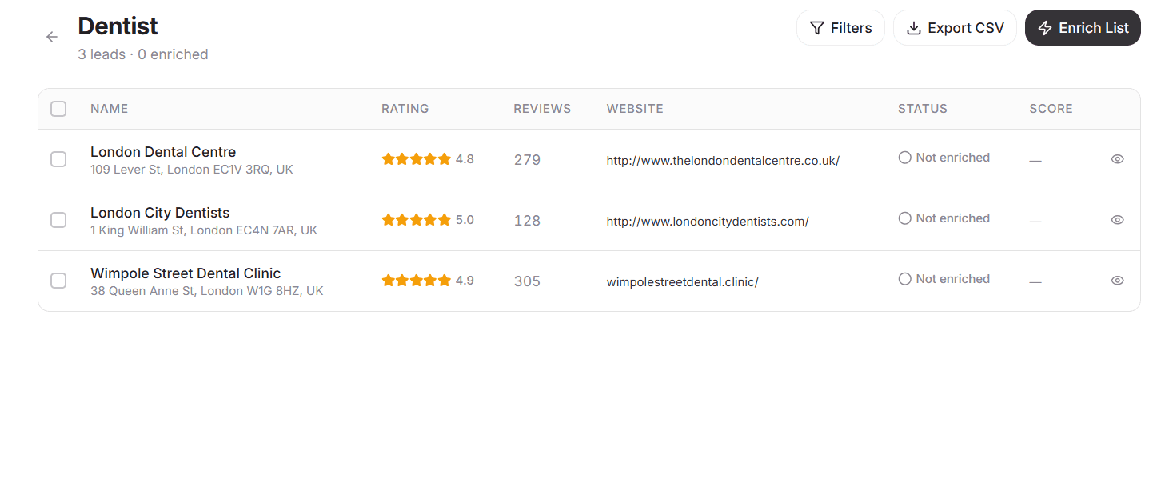Screen dimensions: 1173x479
Task: Click the STATUS column header
Action: point(922,109)
